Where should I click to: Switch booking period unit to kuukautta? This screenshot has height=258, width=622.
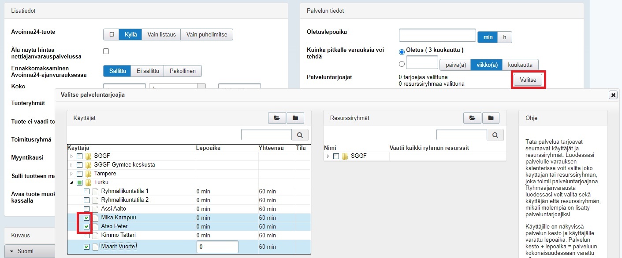click(520, 65)
